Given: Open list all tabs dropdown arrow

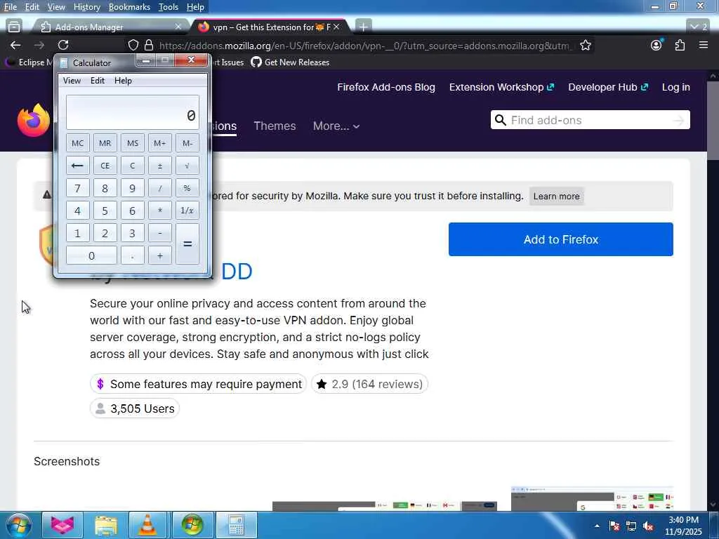Looking at the screenshot, I should pos(699,27).
